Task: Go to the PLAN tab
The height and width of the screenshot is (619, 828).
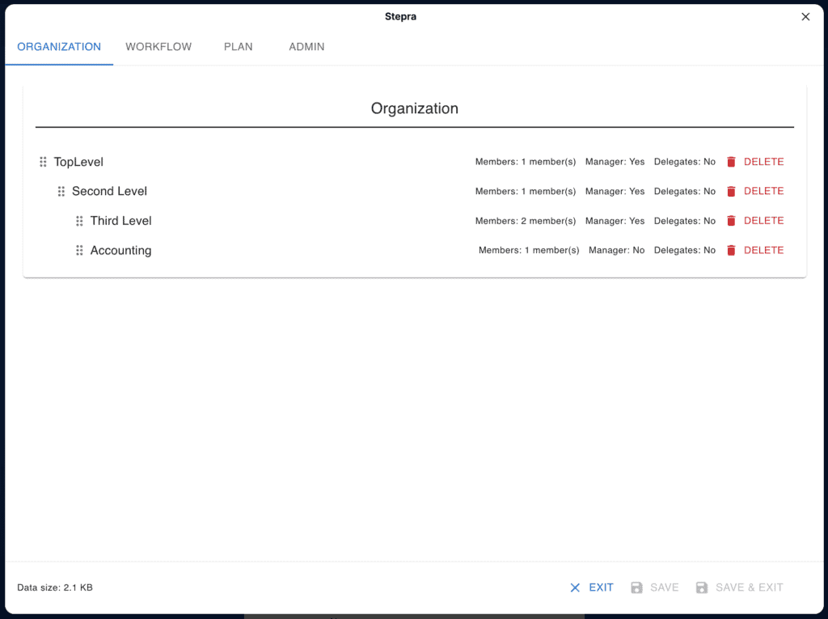Action: (239, 46)
